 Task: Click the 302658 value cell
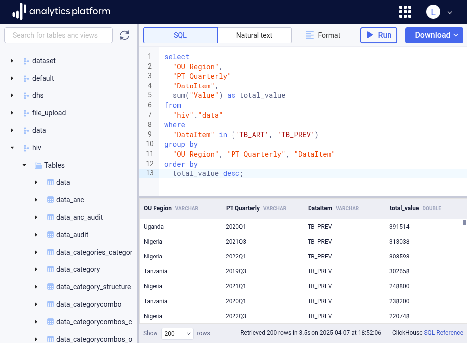pos(399,271)
